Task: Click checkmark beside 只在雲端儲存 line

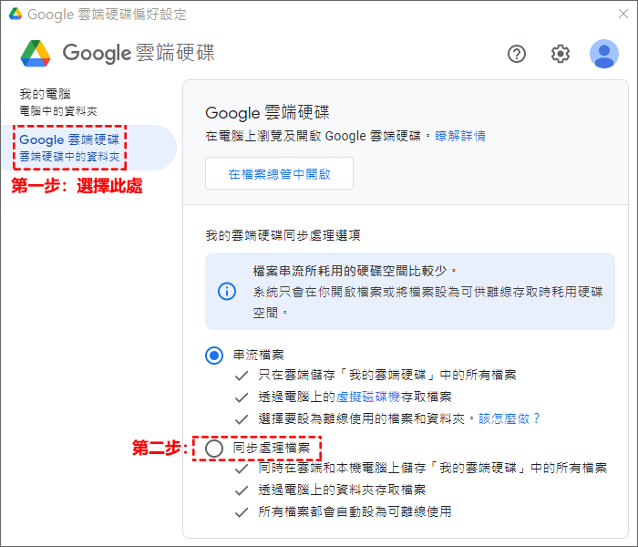Action: [x=241, y=376]
